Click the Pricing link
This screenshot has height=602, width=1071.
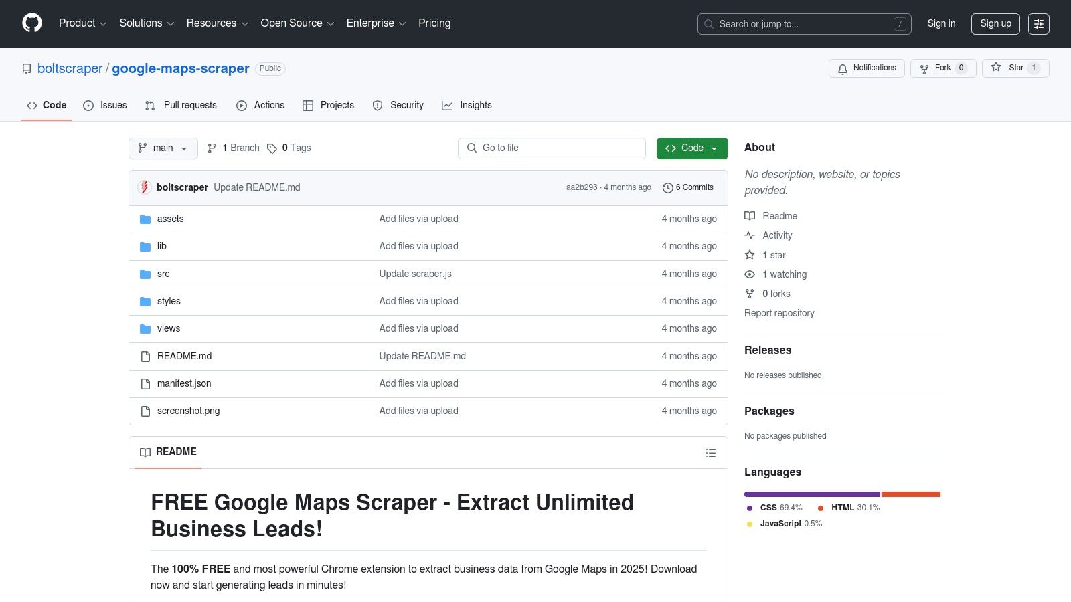[x=434, y=23]
